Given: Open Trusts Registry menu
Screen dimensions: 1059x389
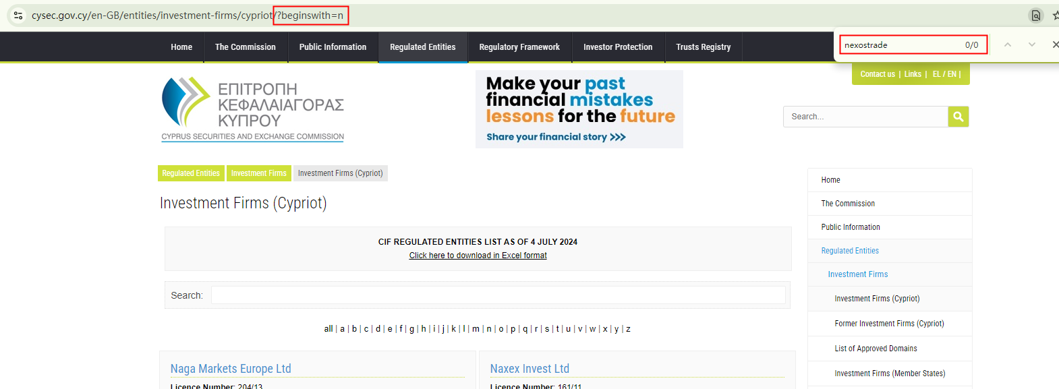Looking at the screenshot, I should pyautogui.click(x=704, y=47).
